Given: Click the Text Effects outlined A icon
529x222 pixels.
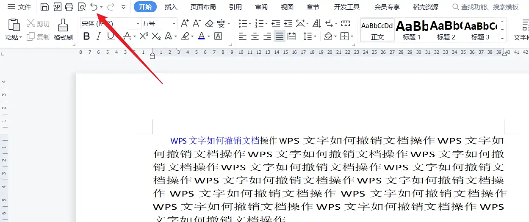Looking at the screenshot, I should 168,36.
